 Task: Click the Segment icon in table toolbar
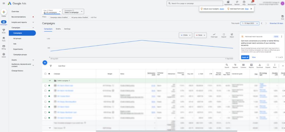[235, 65]
